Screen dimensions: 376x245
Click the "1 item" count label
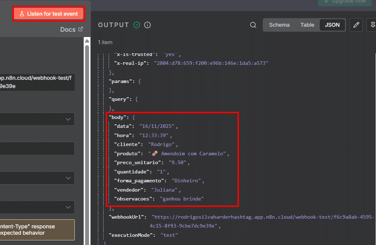tap(105, 42)
